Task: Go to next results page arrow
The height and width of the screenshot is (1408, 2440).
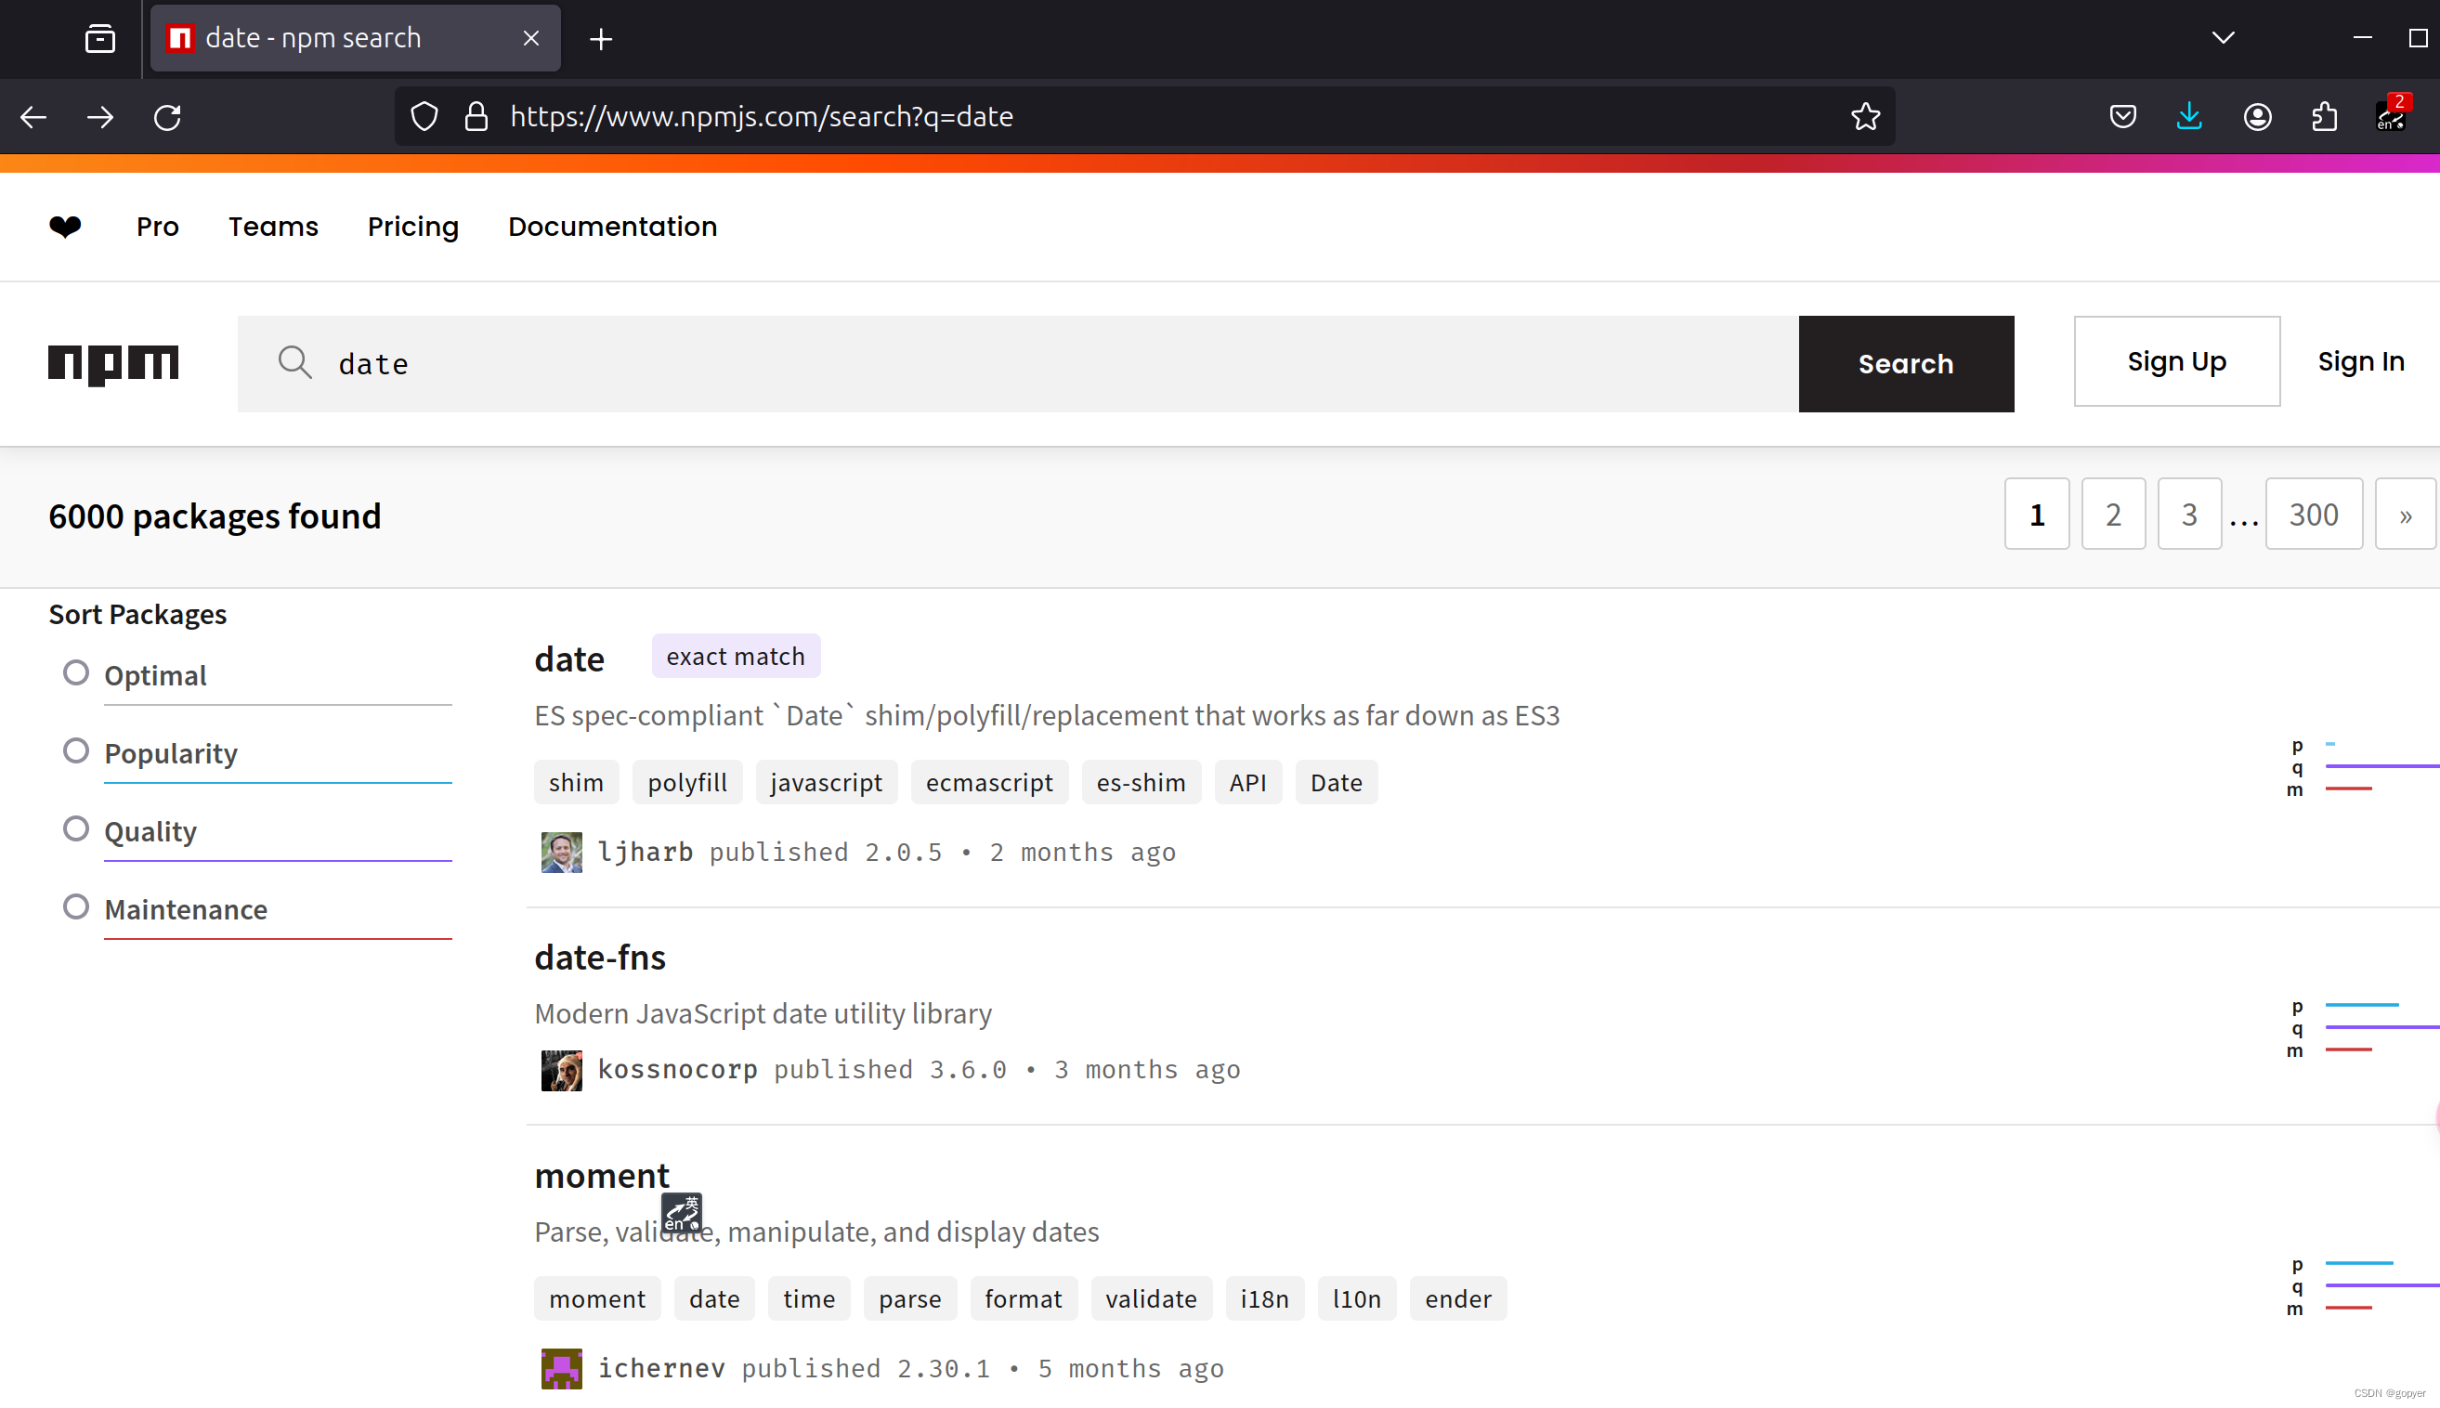Action: [2404, 515]
